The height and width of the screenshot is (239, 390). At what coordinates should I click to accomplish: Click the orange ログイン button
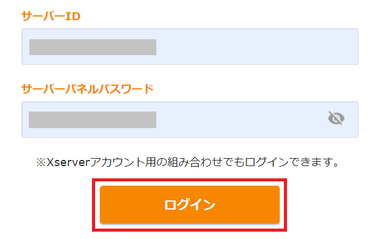pos(189,205)
